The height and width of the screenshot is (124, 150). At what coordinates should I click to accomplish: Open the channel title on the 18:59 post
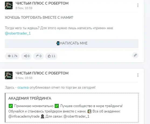(x=42, y=3)
